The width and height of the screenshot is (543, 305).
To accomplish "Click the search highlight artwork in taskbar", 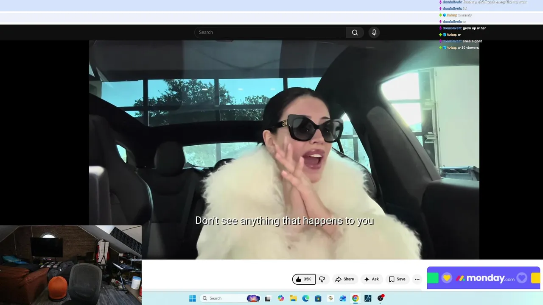I will point(253,298).
